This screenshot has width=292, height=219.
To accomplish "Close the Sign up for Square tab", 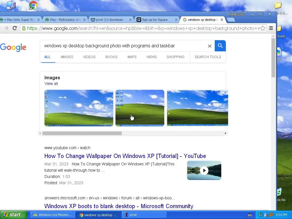I will click(176, 20).
